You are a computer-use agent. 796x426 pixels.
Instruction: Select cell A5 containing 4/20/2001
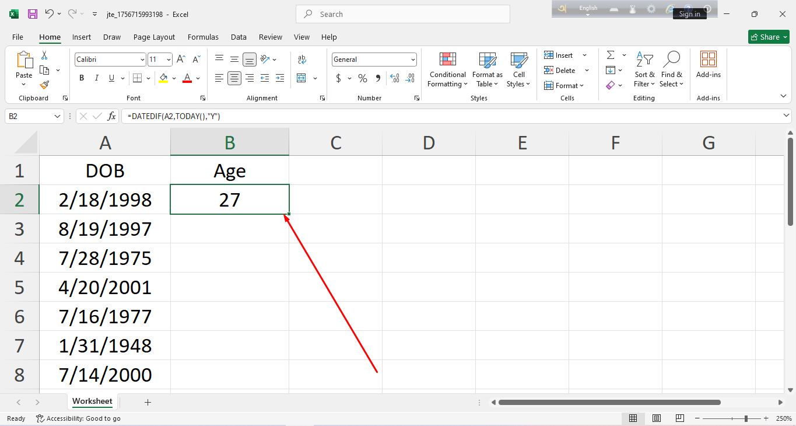(105, 287)
